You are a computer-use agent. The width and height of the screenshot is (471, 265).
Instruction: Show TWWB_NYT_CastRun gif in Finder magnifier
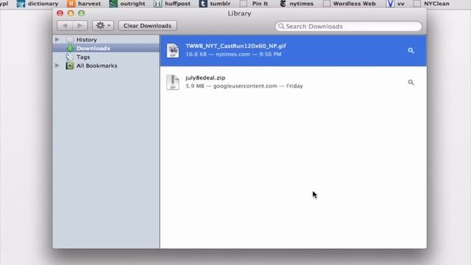[411, 51]
